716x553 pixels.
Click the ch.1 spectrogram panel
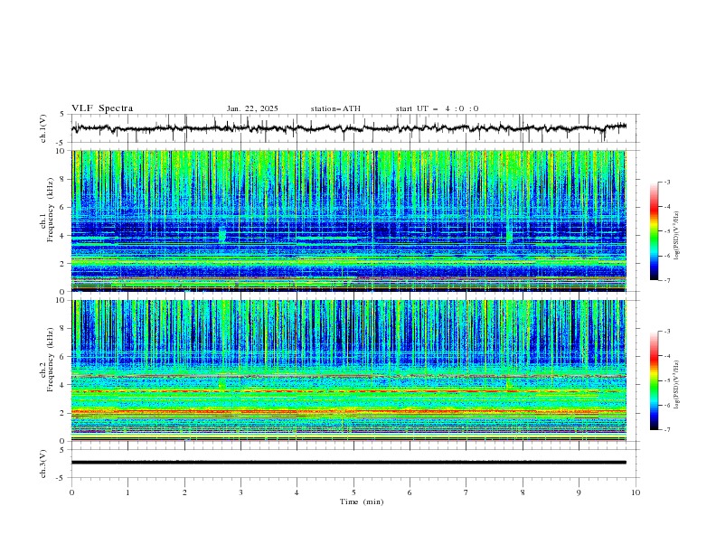click(349, 220)
